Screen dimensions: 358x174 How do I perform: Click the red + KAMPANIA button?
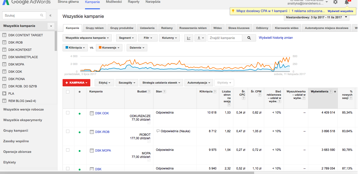click(76, 83)
